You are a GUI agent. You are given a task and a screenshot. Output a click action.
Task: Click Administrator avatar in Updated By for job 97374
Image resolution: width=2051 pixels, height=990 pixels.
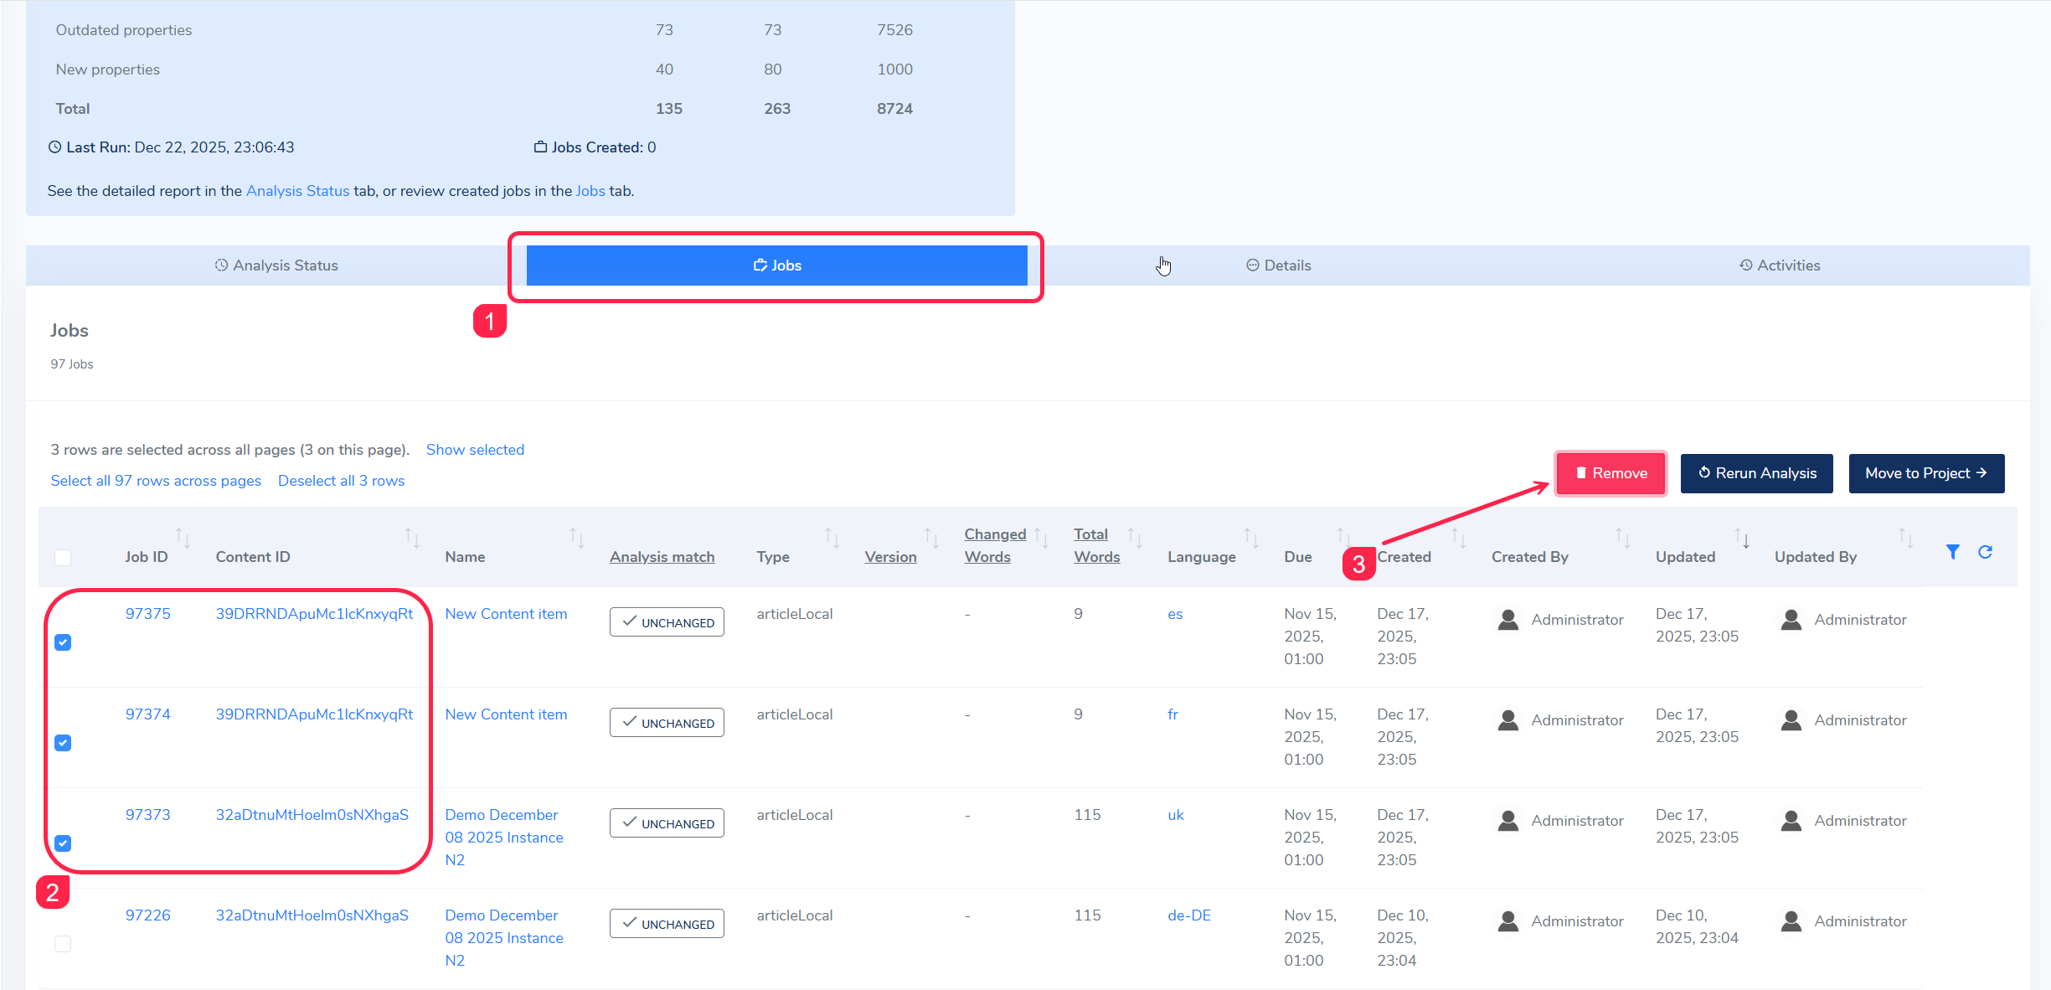1791,720
